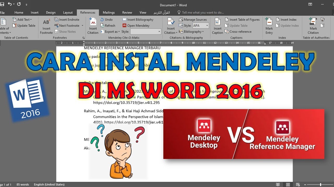
Task: Open Mendeley citation Style combo box
Action: (146, 31)
